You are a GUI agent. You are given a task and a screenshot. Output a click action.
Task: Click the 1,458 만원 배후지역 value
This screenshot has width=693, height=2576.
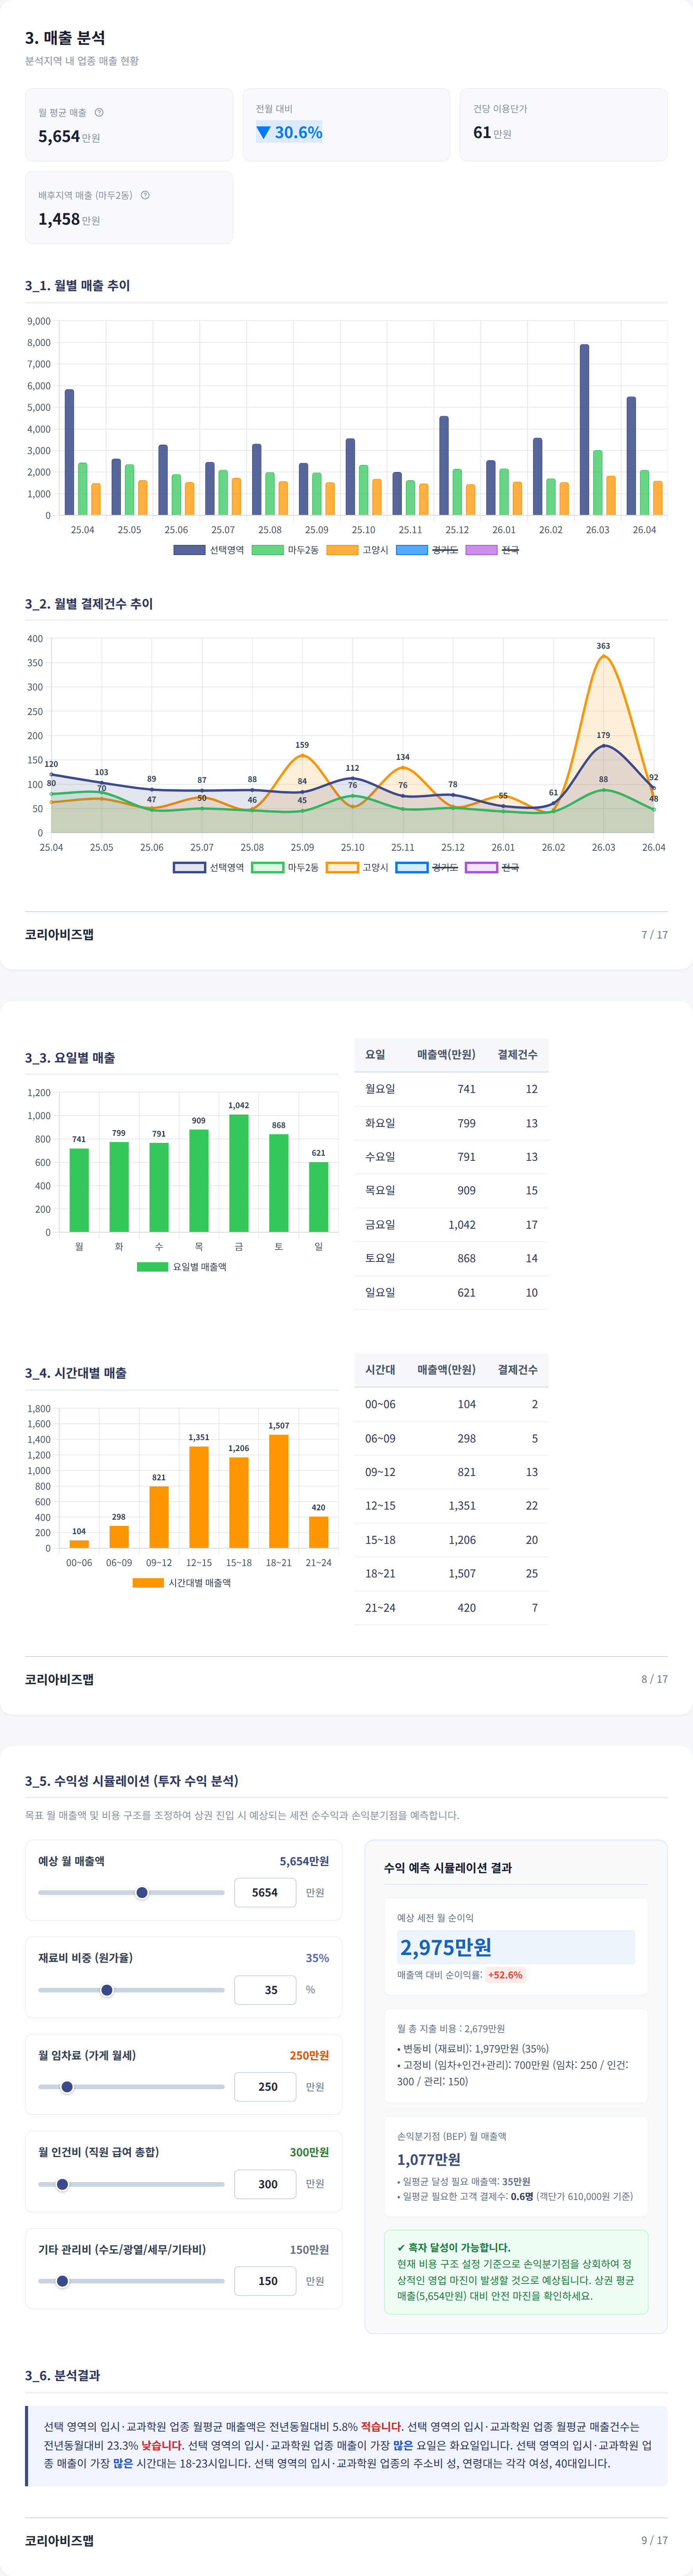tap(69, 219)
